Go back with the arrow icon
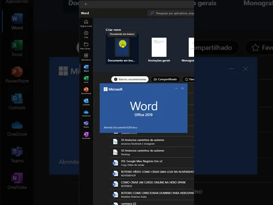Screen dimensions: 273x205 pos(86,4)
